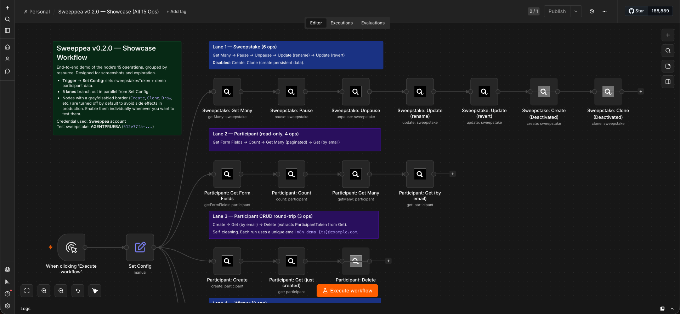Image resolution: width=680 pixels, height=314 pixels.
Task: Select the Sweepstake: Get Many node
Action: coord(227,92)
